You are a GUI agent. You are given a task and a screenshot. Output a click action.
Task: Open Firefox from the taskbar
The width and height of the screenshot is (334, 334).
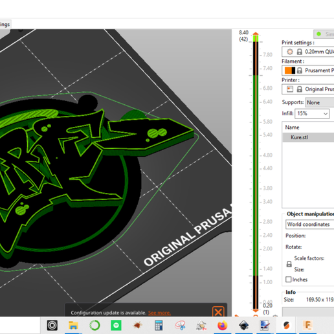point(223,325)
